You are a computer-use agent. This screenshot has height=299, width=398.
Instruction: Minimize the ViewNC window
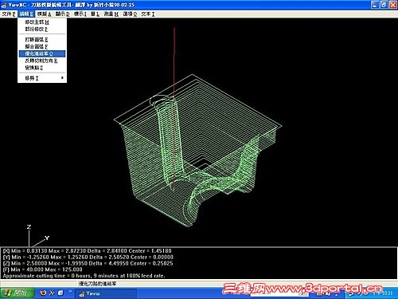[x=375, y=5]
